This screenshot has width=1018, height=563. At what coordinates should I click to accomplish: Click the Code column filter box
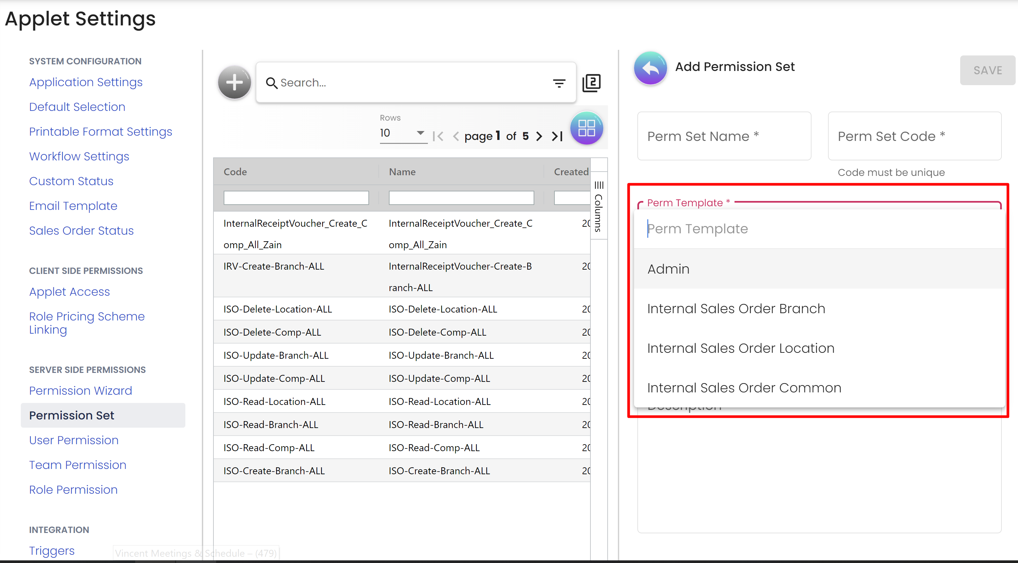[296, 198]
